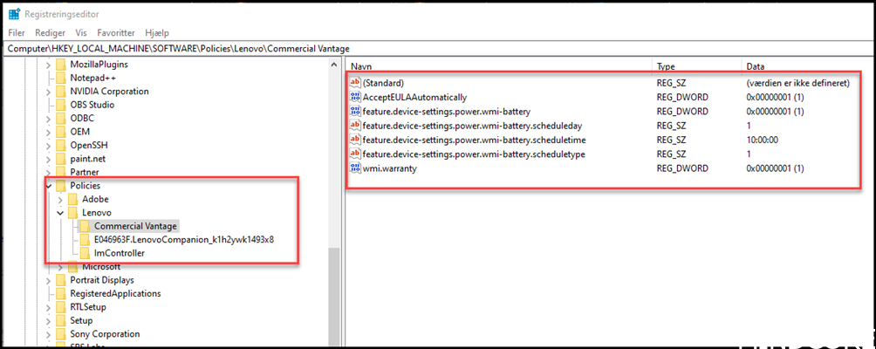The height and width of the screenshot is (349, 876).
Task: Click the registry path address bar
Action: (438, 49)
